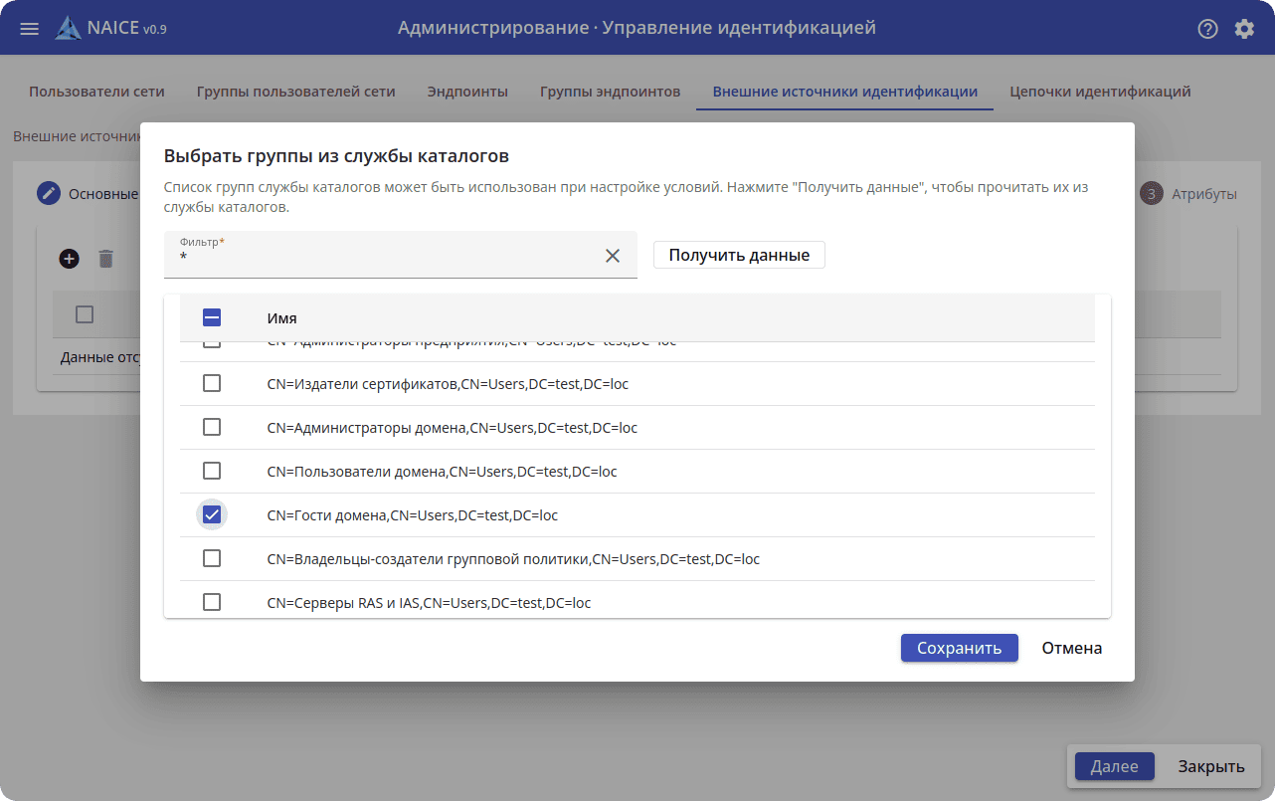Click the NAICE logo icon
The width and height of the screenshot is (1275, 801).
[69, 29]
